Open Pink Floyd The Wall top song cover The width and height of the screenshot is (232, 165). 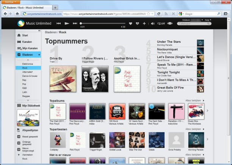[127, 79]
